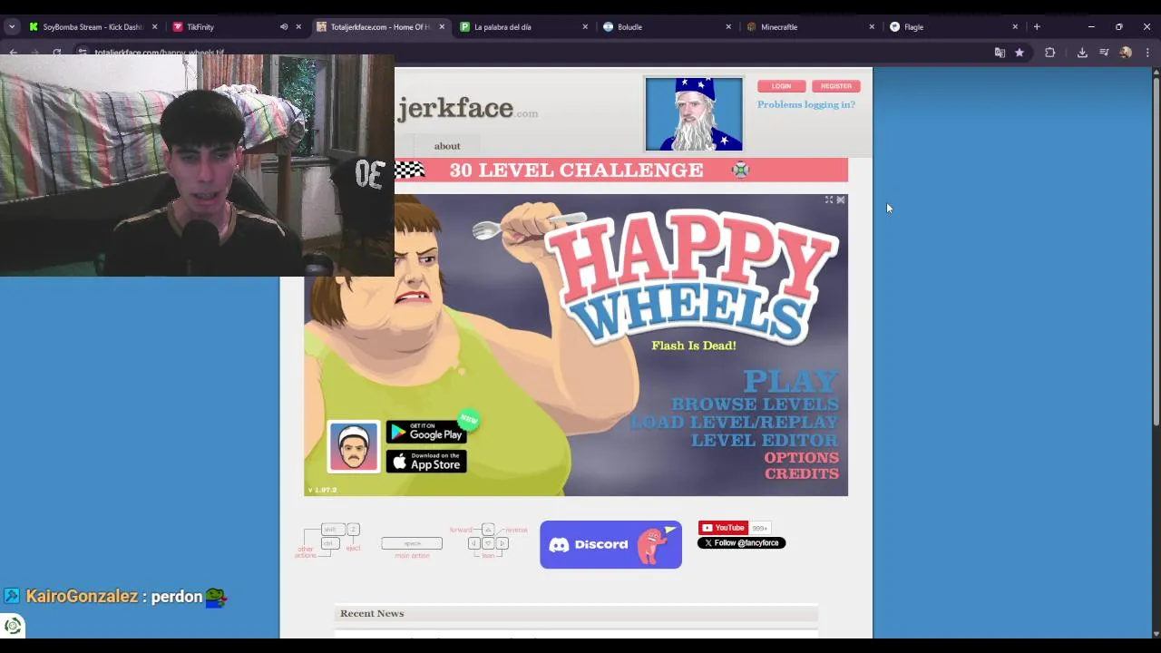Open a new browser tab
1161x653 pixels.
1037,27
